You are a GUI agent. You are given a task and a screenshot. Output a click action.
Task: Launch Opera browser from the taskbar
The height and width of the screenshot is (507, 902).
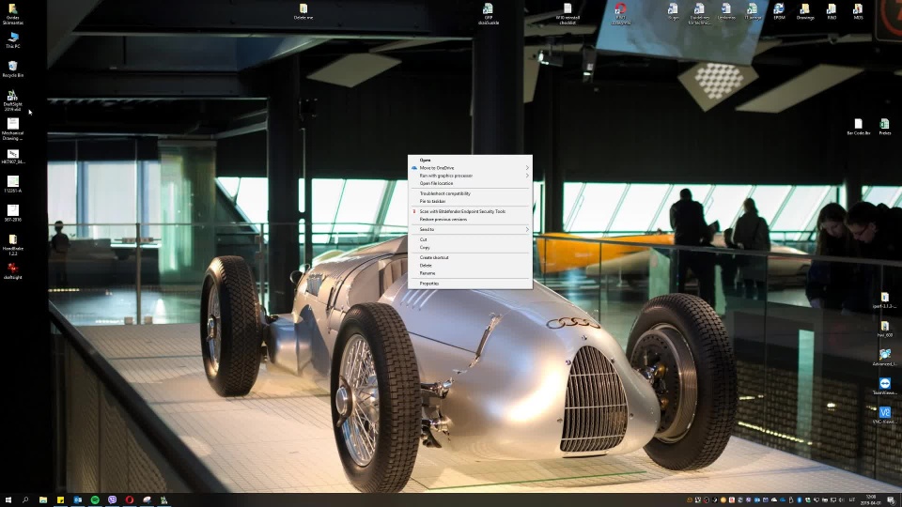[130, 499]
